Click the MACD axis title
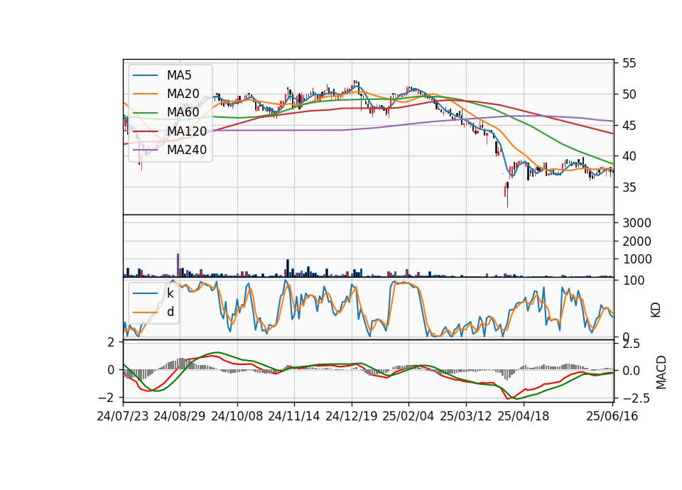This screenshot has width=682, height=490. [x=661, y=372]
